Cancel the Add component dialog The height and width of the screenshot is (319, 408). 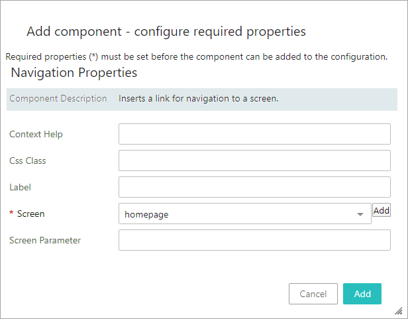(313, 294)
